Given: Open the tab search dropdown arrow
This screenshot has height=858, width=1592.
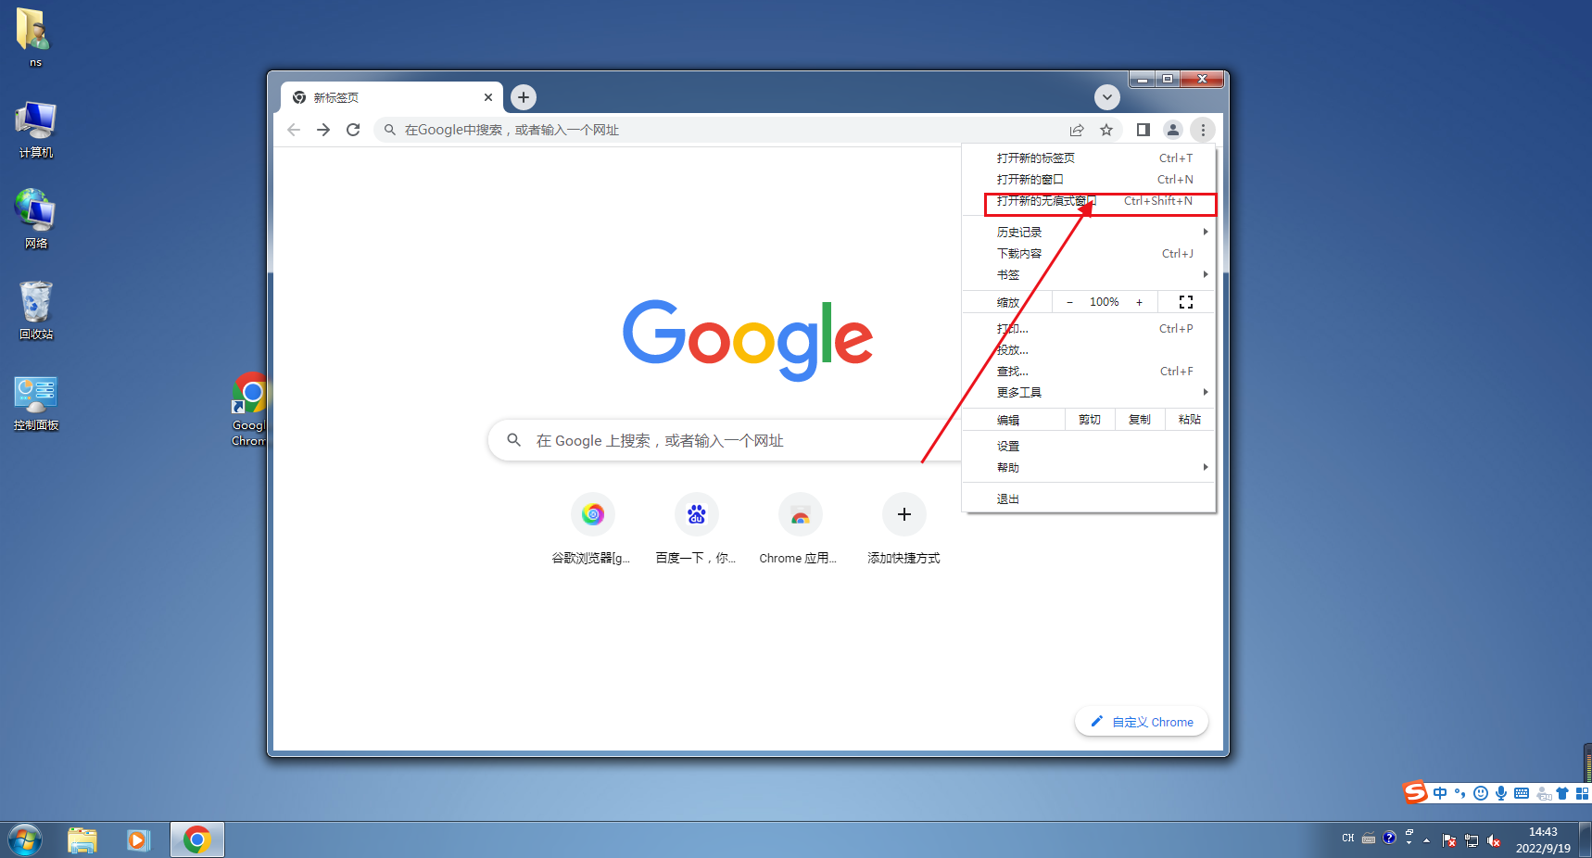Looking at the screenshot, I should tap(1107, 96).
